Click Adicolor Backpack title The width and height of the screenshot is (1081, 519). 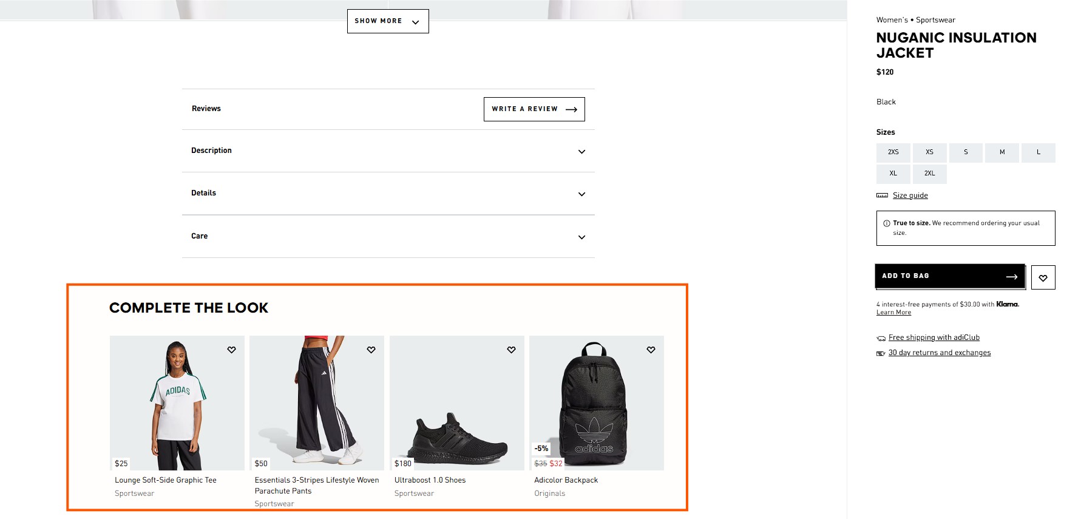pos(566,480)
